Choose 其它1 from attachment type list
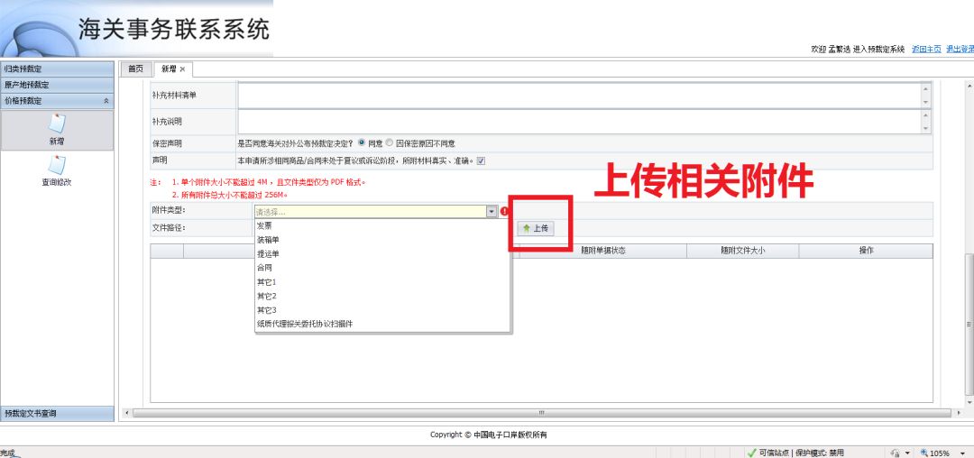 click(x=383, y=282)
